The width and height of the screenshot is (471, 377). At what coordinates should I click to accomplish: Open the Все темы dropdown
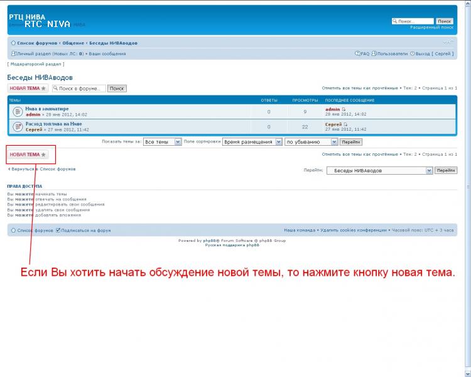click(163, 142)
